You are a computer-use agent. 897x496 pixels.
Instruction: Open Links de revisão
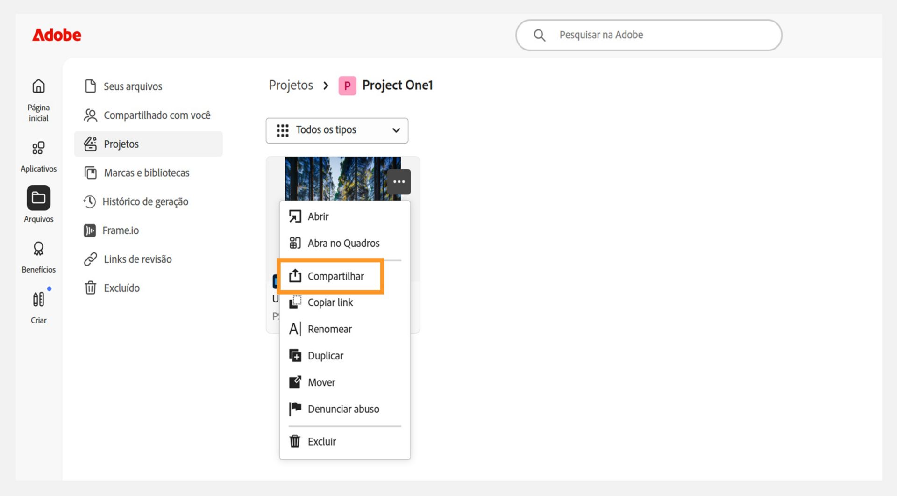point(149,259)
